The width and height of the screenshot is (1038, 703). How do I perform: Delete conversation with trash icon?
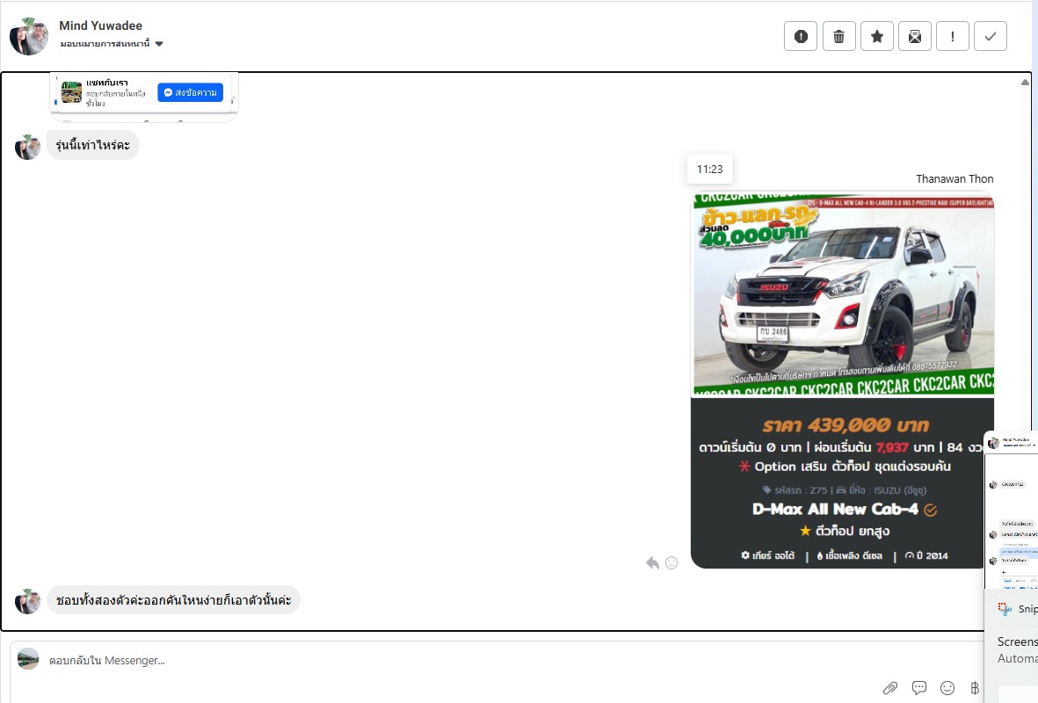pyautogui.click(x=838, y=36)
